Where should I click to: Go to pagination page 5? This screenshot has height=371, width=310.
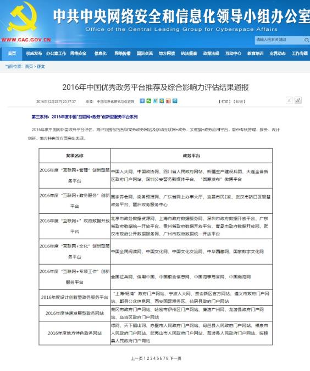[158, 358]
